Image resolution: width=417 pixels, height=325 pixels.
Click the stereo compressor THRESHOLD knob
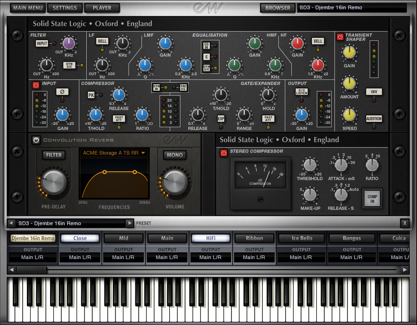[x=310, y=164]
